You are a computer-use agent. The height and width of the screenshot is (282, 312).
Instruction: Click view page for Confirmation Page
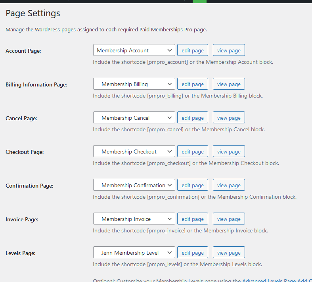[229, 185]
